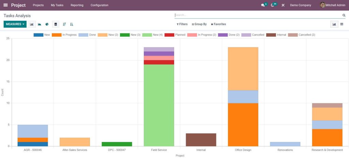Switch to pivot table view
Viewport: 349px width, 158px height.
(x=342, y=24)
